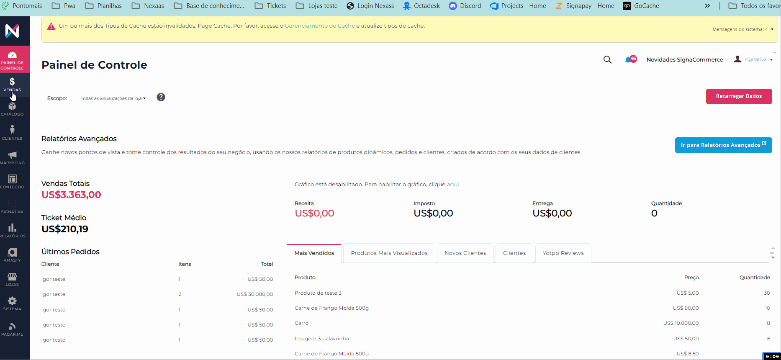Switch to the Novos Clientes tab
Image resolution: width=781 pixels, height=360 pixels.
click(x=465, y=253)
